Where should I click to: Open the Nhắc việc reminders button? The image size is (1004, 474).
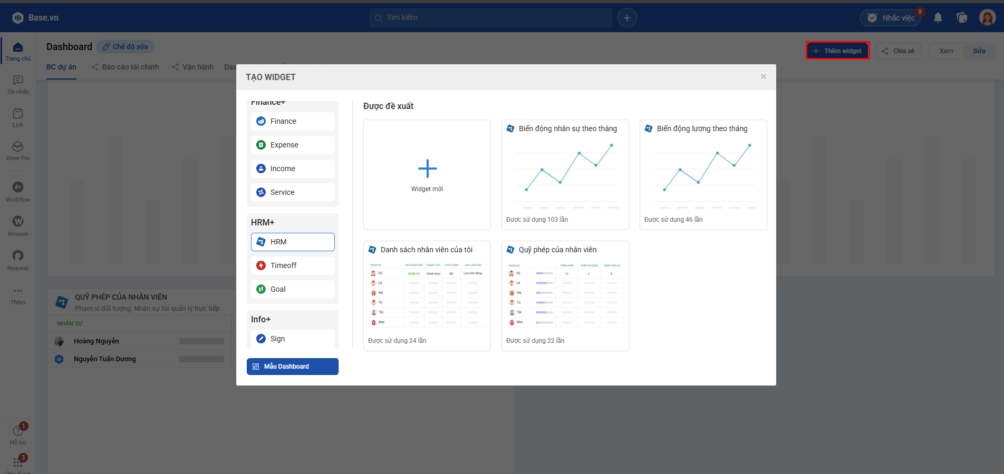click(891, 18)
